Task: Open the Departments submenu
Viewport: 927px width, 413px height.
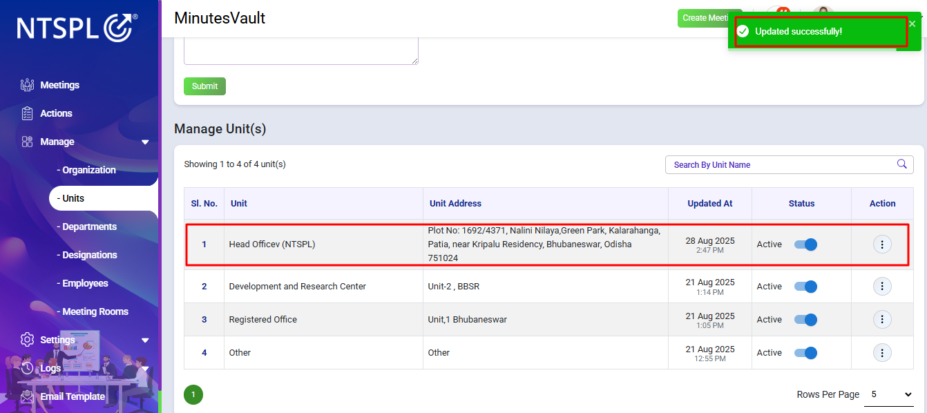Action: pos(86,227)
